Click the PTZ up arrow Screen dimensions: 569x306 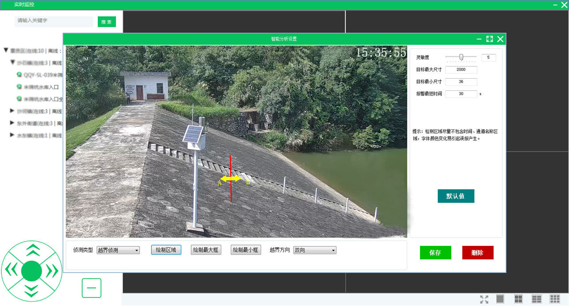pos(32,250)
